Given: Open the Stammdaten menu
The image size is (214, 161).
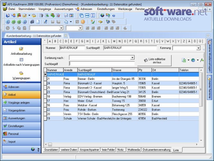Looking at the screenshot, I should coord(27,9).
